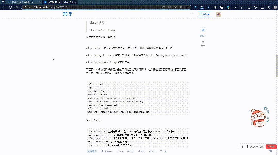Image resolution: width=278 pixels, height=155 pixels.
Task: Click the recording timer 00:00 / 05:00
Action: click(x=256, y=147)
